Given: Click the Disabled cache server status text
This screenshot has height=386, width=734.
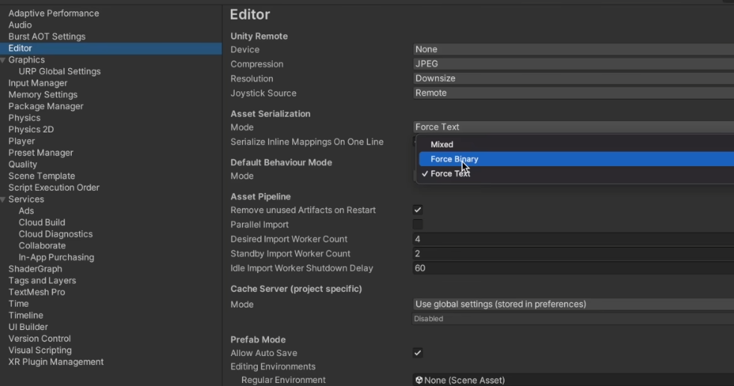Looking at the screenshot, I should [428, 319].
